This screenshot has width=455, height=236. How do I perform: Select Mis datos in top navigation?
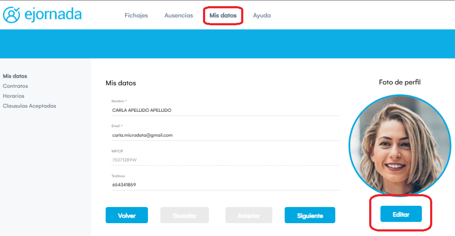223,16
